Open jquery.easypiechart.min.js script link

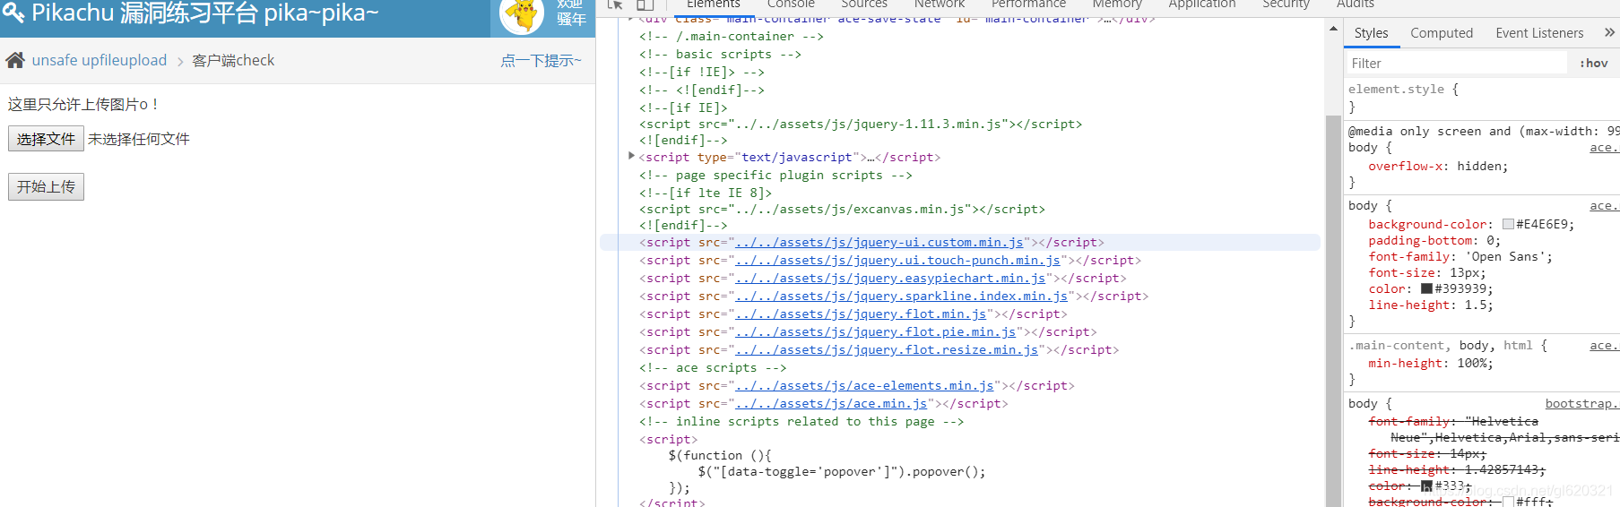coord(890,278)
